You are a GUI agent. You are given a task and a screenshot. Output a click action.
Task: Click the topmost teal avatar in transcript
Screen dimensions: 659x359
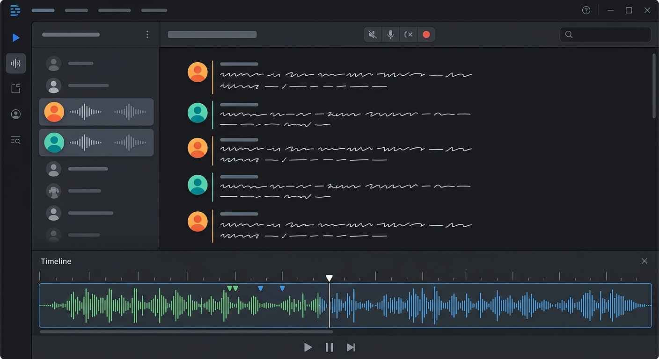tap(198, 113)
